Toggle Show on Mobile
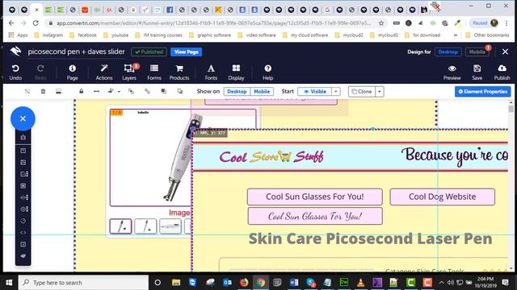The image size is (517, 290). (x=262, y=91)
